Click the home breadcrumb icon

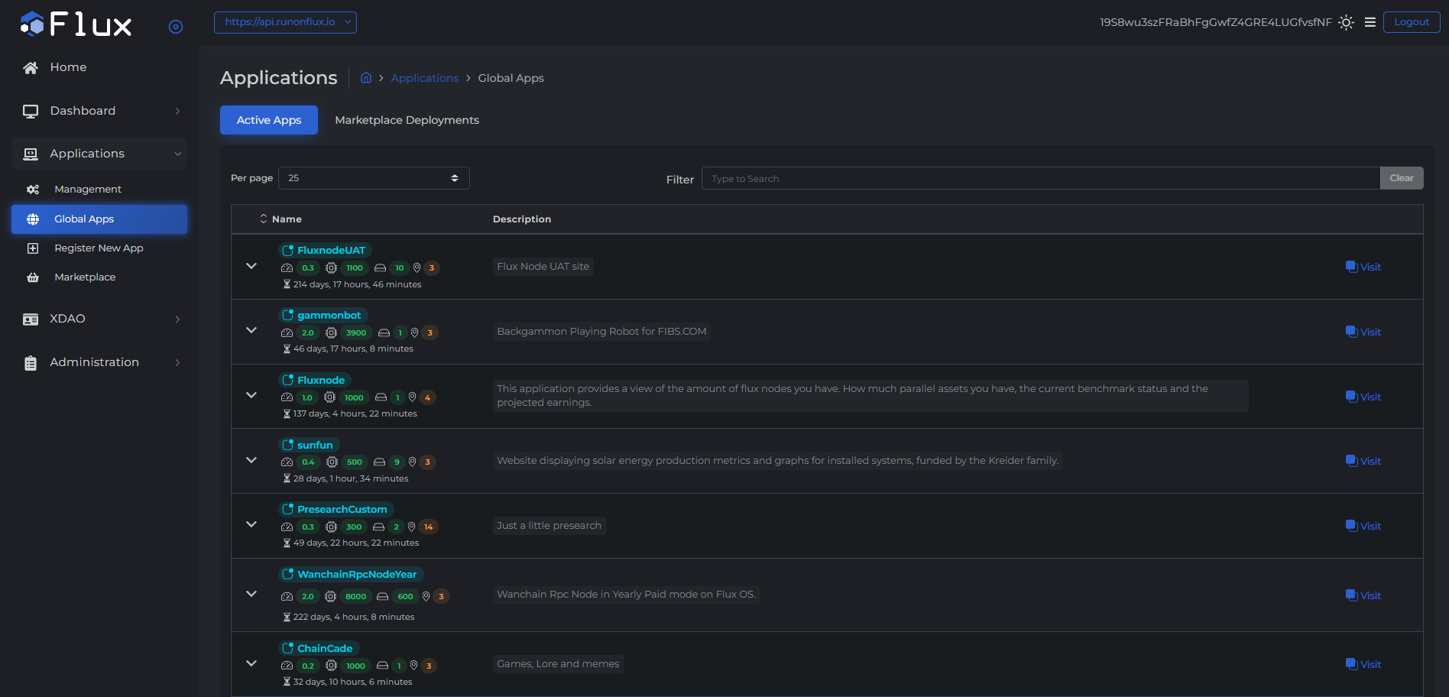pyautogui.click(x=366, y=78)
